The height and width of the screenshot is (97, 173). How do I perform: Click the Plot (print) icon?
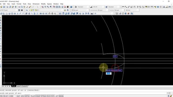tap(7, 7)
